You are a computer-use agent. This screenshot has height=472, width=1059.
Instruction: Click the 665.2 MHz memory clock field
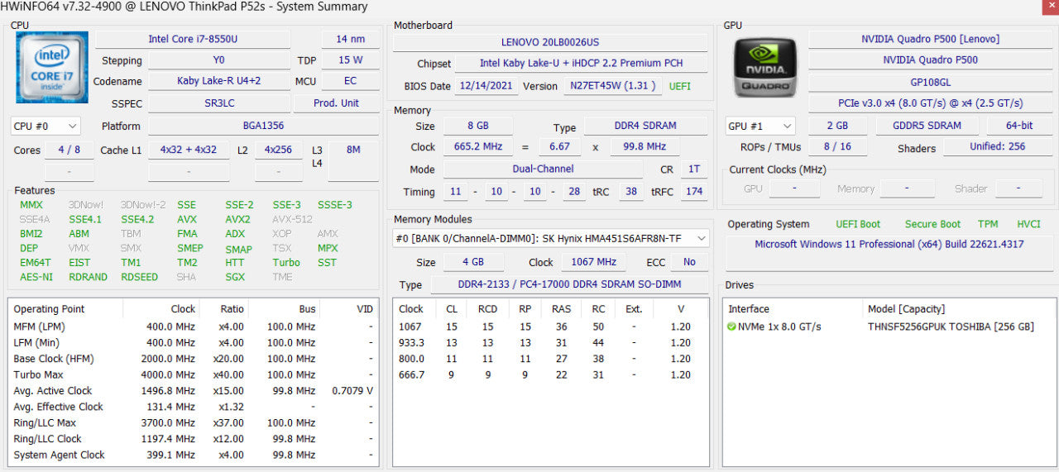pyautogui.click(x=477, y=147)
